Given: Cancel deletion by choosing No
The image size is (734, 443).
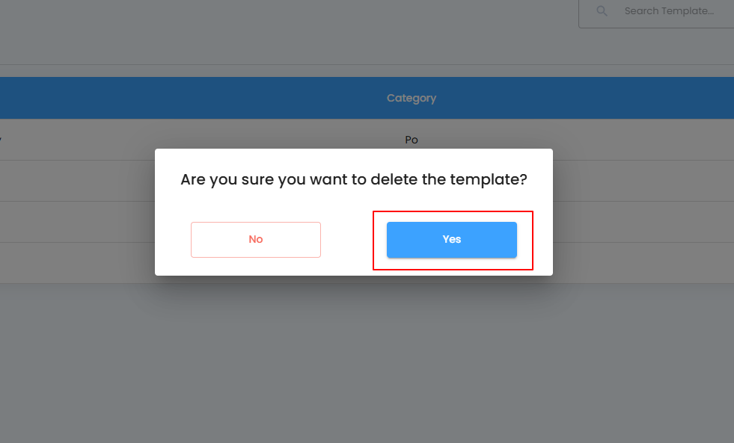Looking at the screenshot, I should 256,240.
